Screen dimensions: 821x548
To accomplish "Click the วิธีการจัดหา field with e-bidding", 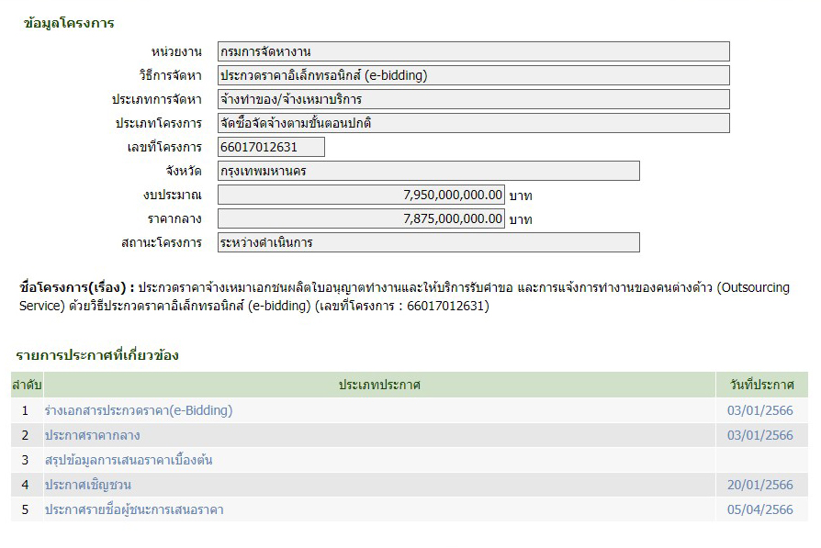I will pos(473,75).
